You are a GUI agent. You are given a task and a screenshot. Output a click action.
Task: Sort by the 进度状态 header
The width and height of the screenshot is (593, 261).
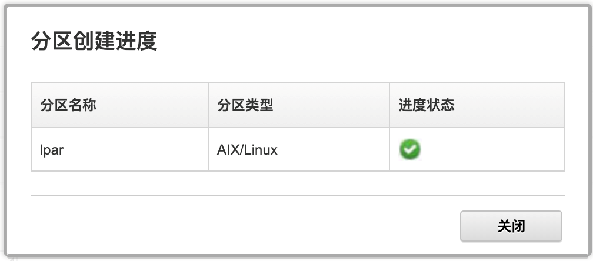[427, 106]
